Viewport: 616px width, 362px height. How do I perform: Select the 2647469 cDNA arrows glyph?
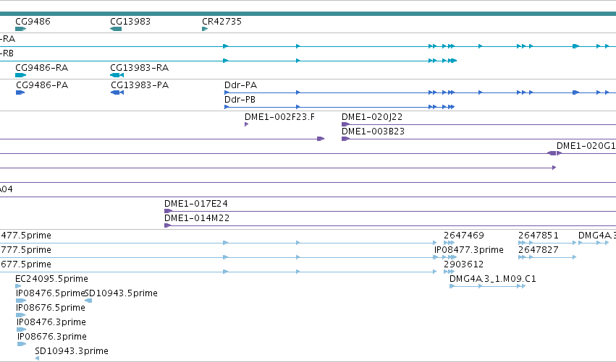(x=449, y=243)
